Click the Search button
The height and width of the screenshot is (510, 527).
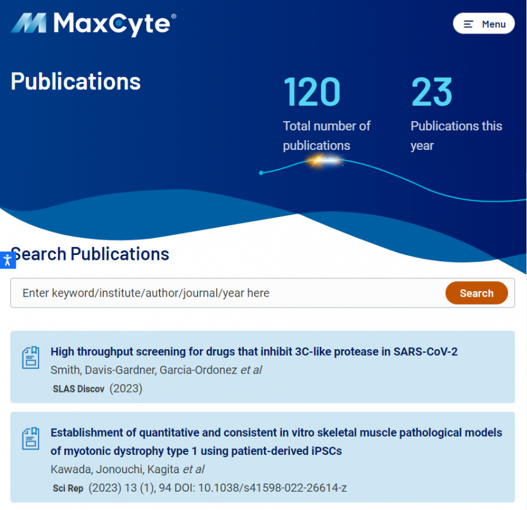(476, 293)
